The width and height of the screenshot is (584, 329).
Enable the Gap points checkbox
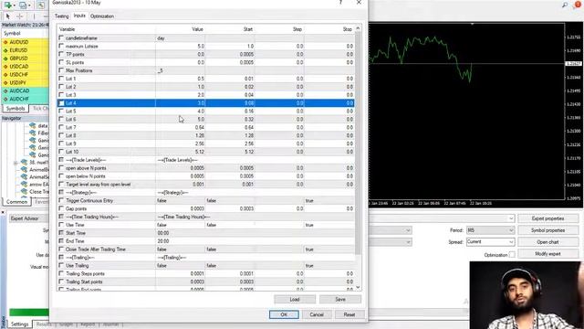coord(61,208)
